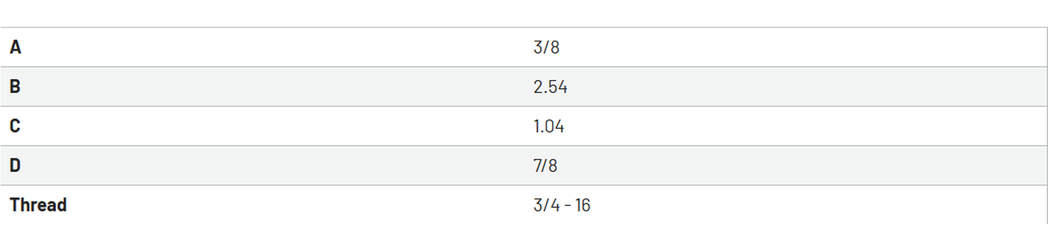Click the decimal 04 in 1.04
This screenshot has width=1048, height=251.
(x=555, y=126)
